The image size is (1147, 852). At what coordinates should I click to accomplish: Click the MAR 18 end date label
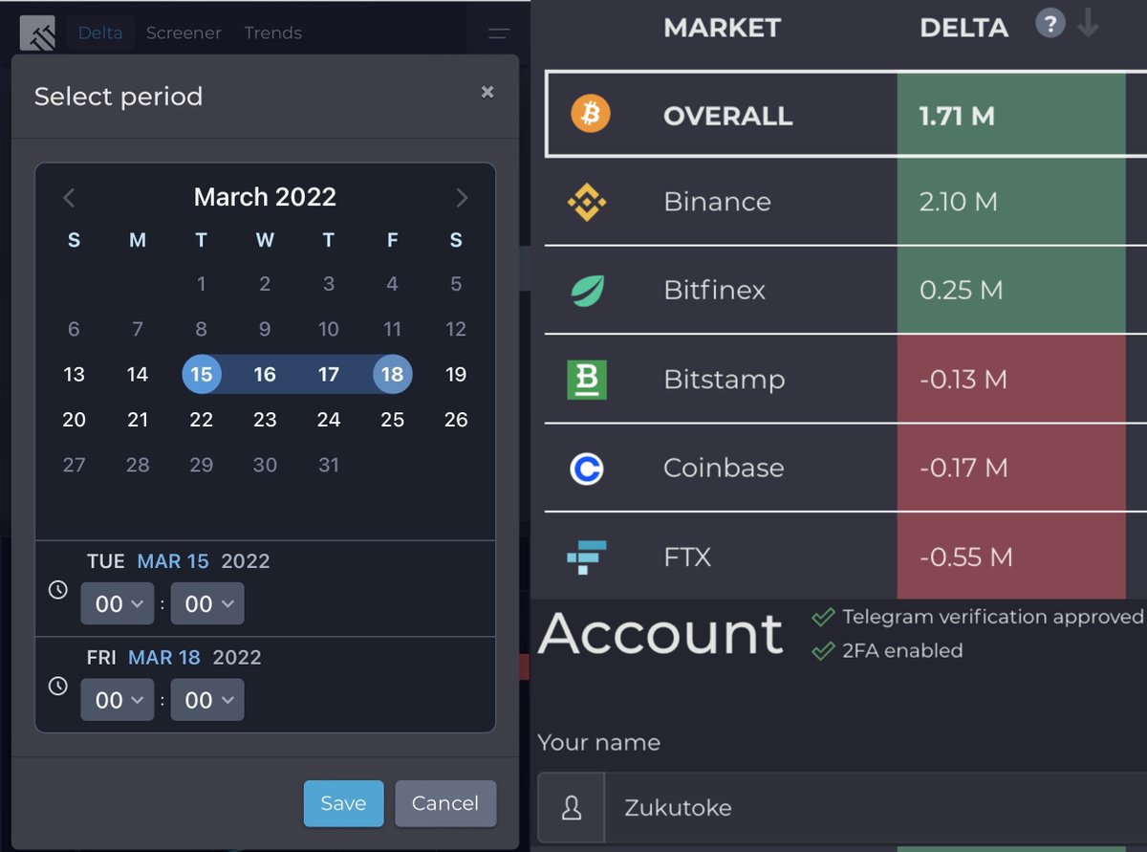(164, 657)
